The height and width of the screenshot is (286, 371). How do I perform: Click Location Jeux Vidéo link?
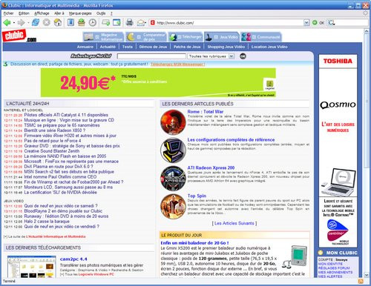[269, 47]
